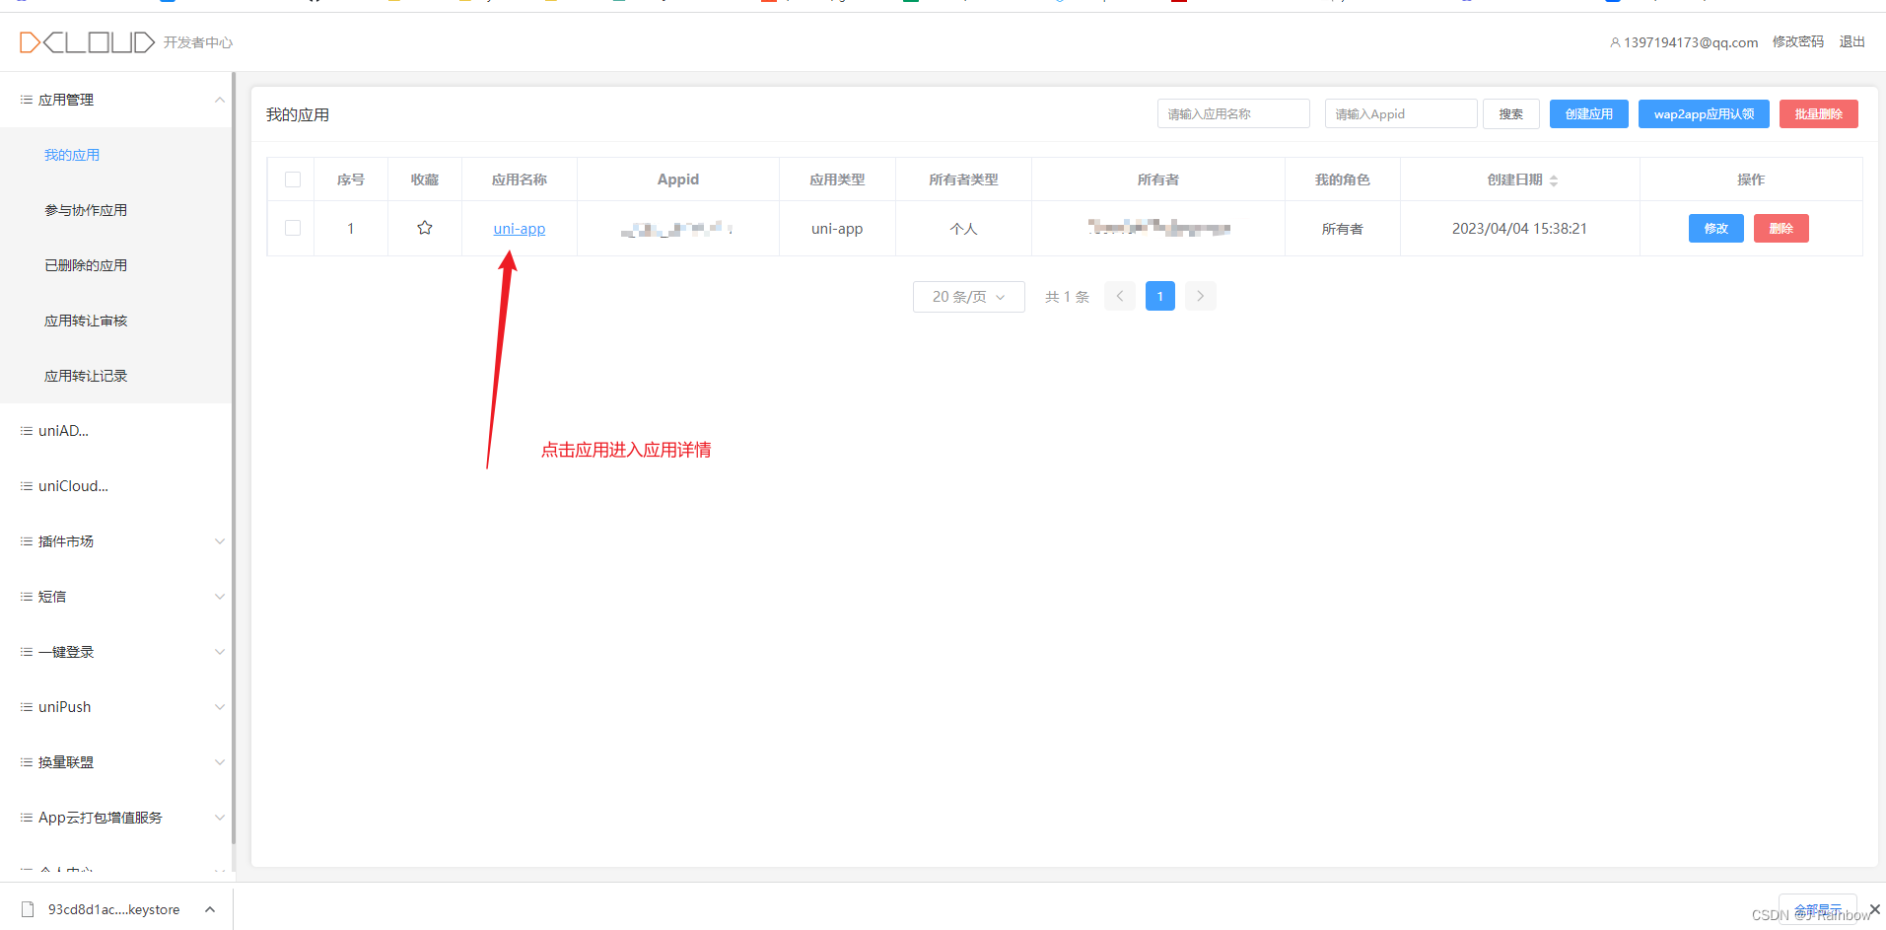Click the DCloud logo
1886x930 pixels.
(87, 42)
